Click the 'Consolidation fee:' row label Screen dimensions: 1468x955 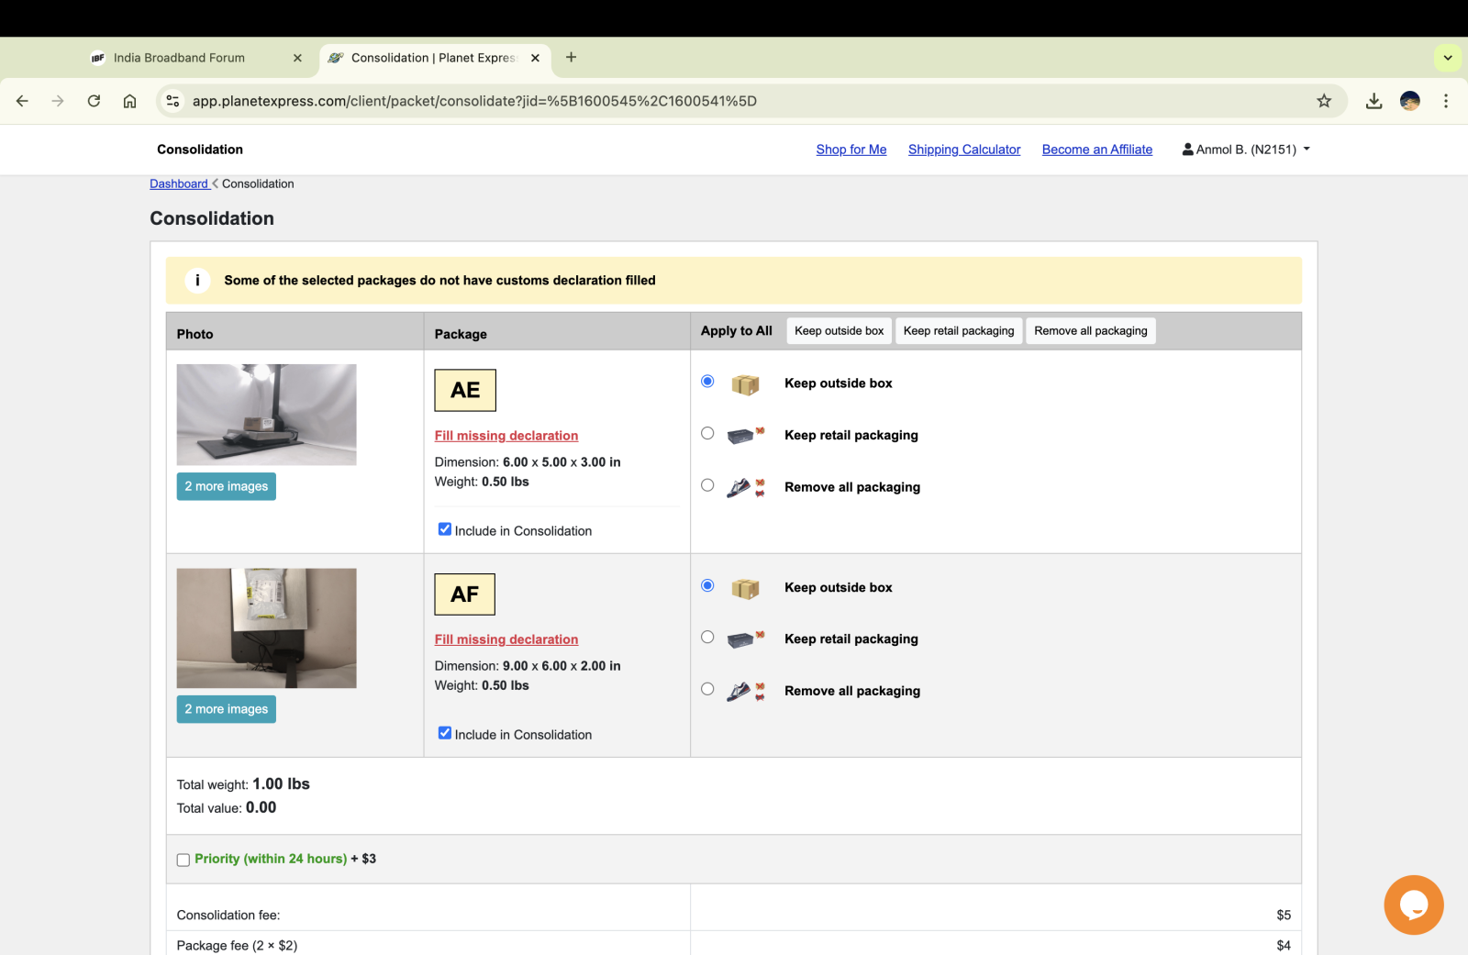click(x=228, y=916)
